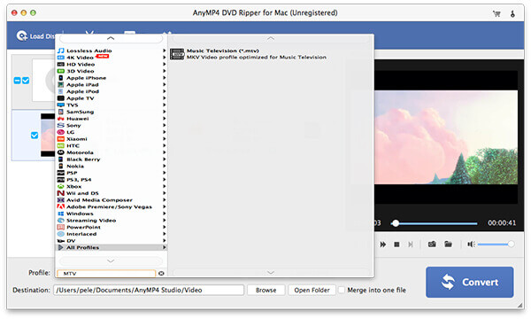
Task: Mute audio with the speaker icon
Action: pos(471,244)
